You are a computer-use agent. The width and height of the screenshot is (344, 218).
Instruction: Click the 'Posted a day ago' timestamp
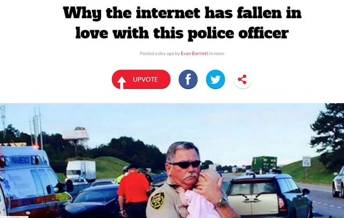coord(157,53)
